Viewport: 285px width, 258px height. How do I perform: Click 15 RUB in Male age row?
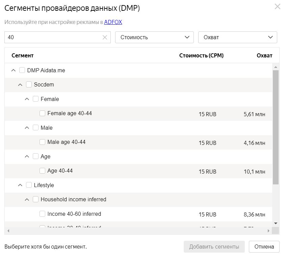208,143
